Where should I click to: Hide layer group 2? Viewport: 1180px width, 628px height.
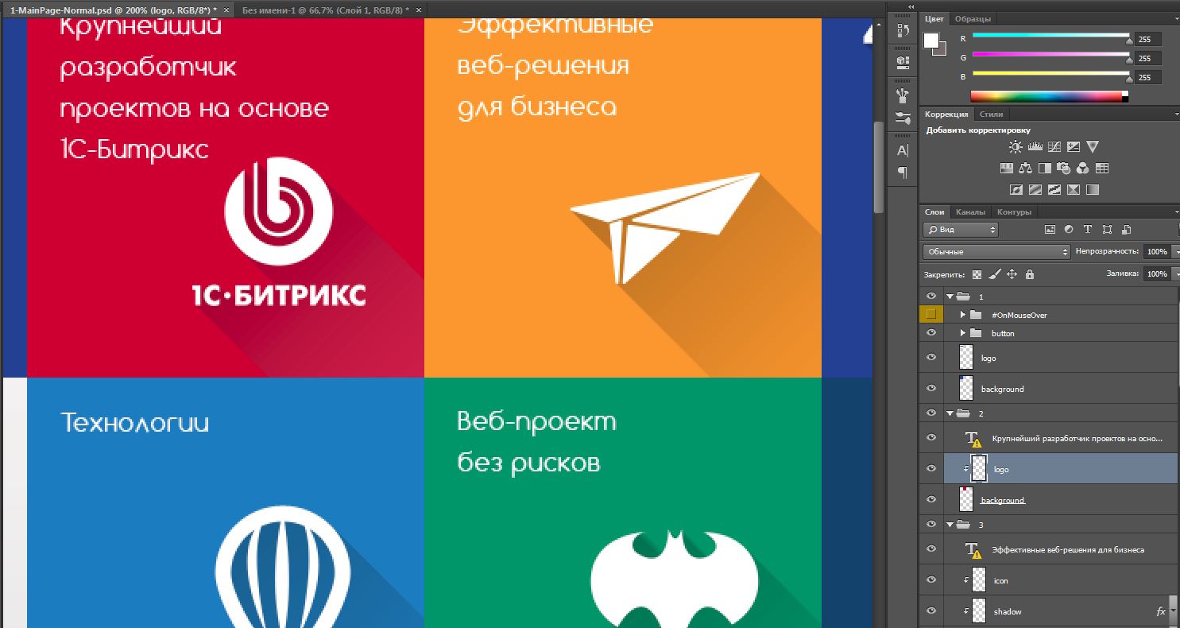point(931,413)
